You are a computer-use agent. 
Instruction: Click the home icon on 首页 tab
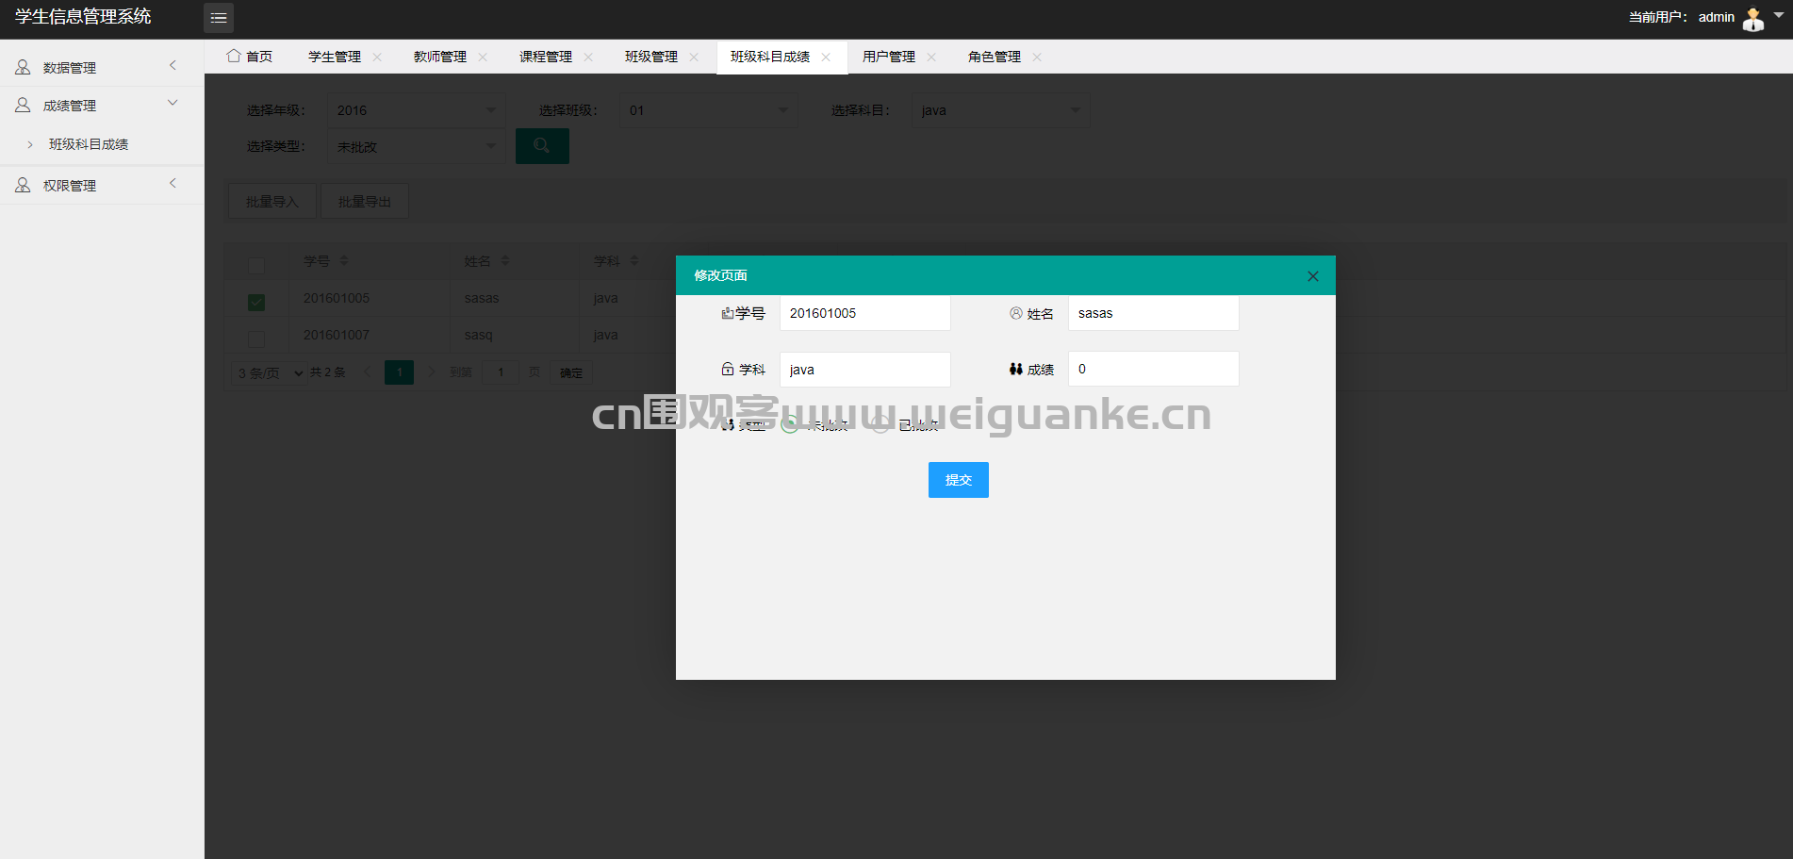click(x=233, y=57)
